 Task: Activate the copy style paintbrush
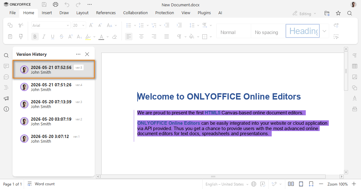coord(21,37)
